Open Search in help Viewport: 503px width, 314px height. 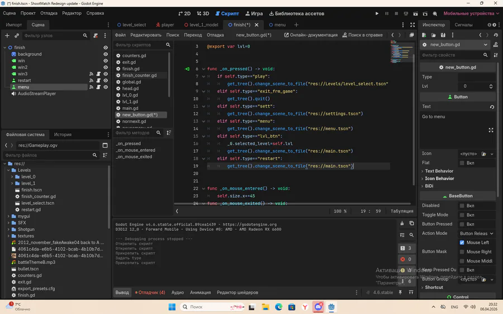tap(363, 35)
